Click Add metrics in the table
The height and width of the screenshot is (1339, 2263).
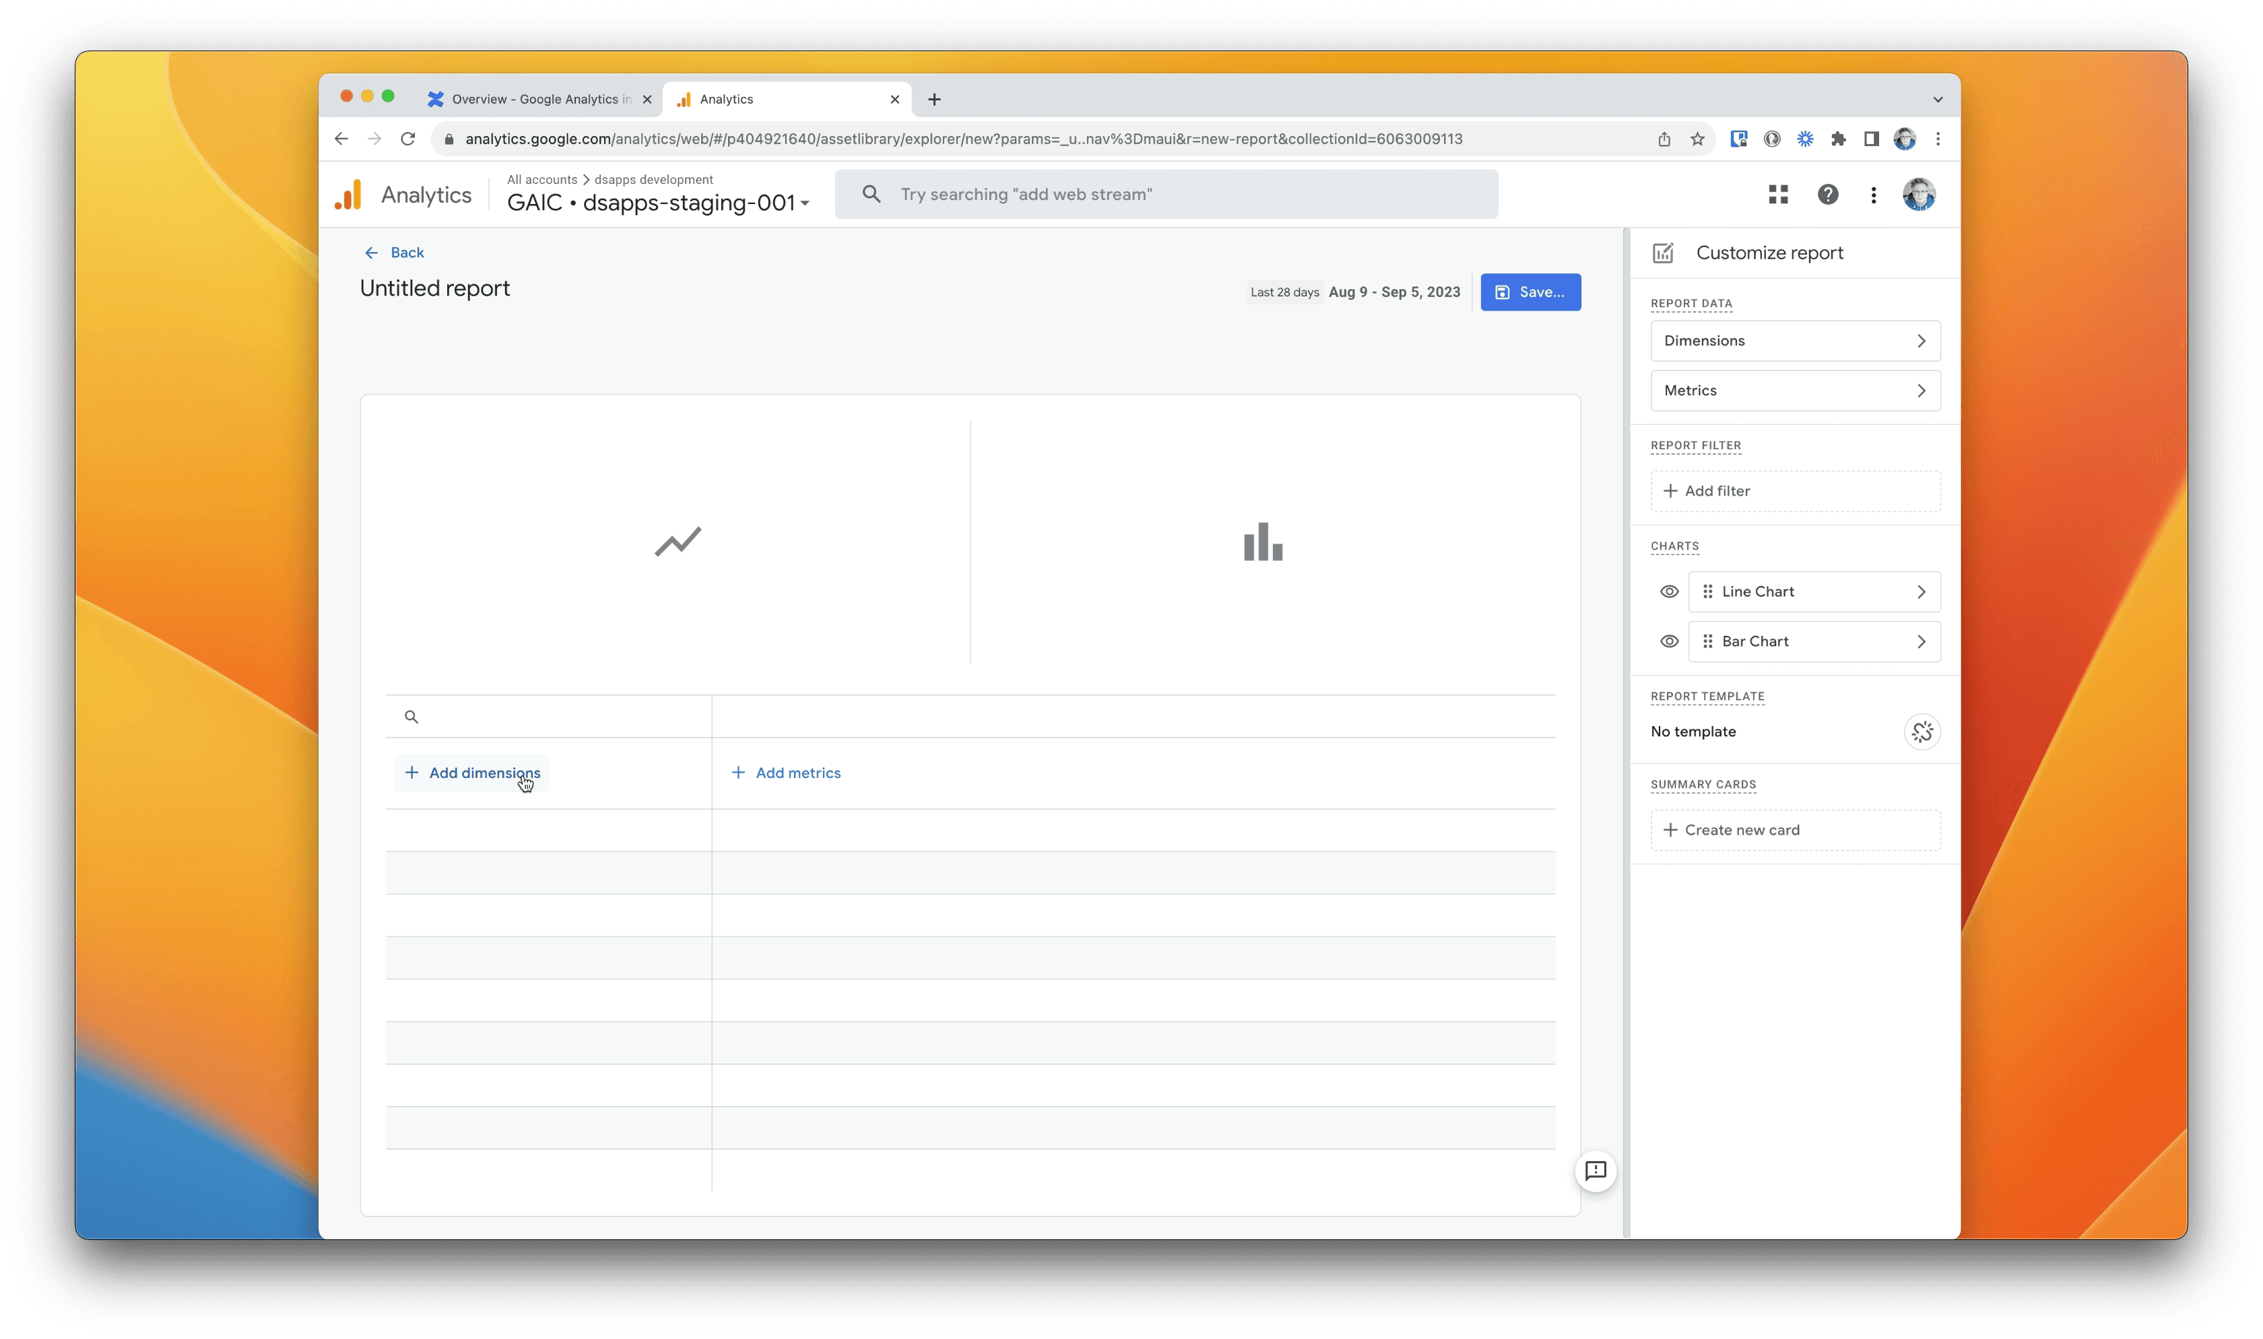click(x=785, y=773)
